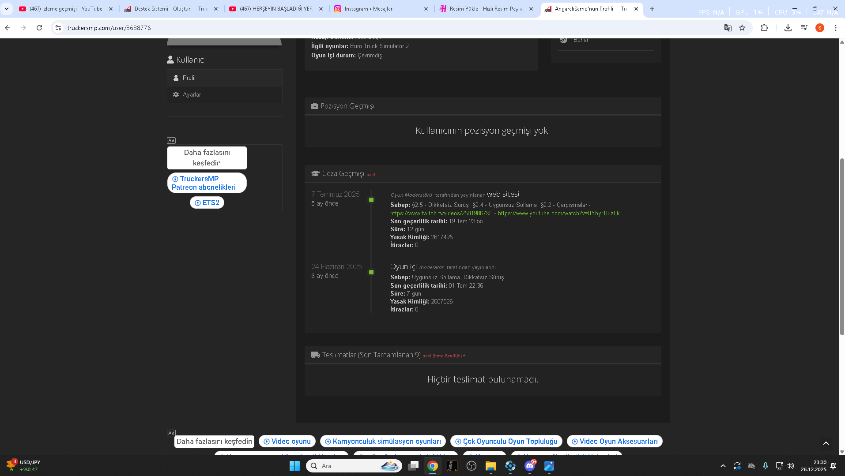Expand hidden system tray icons
This screenshot has height=476, width=845.
[x=723, y=466]
